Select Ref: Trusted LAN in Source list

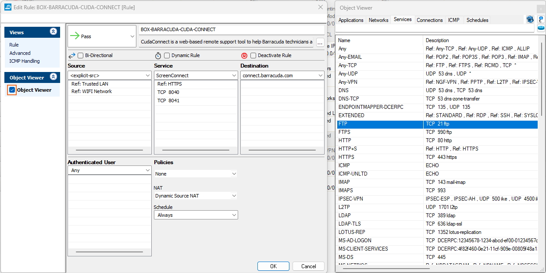coord(110,84)
